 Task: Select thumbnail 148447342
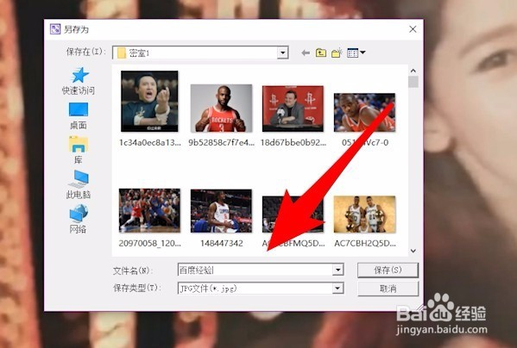221,211
